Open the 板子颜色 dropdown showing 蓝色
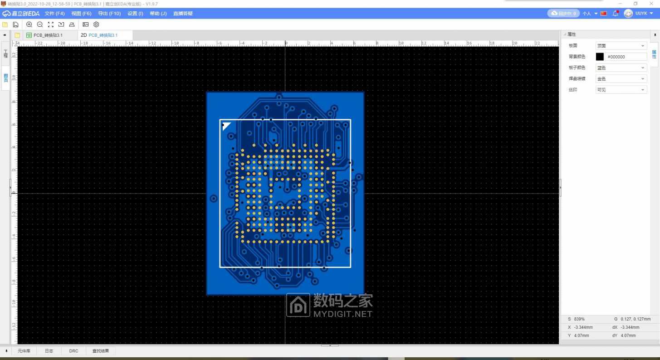The width and height of the screenshot is (660, 360). click(621, 68)
